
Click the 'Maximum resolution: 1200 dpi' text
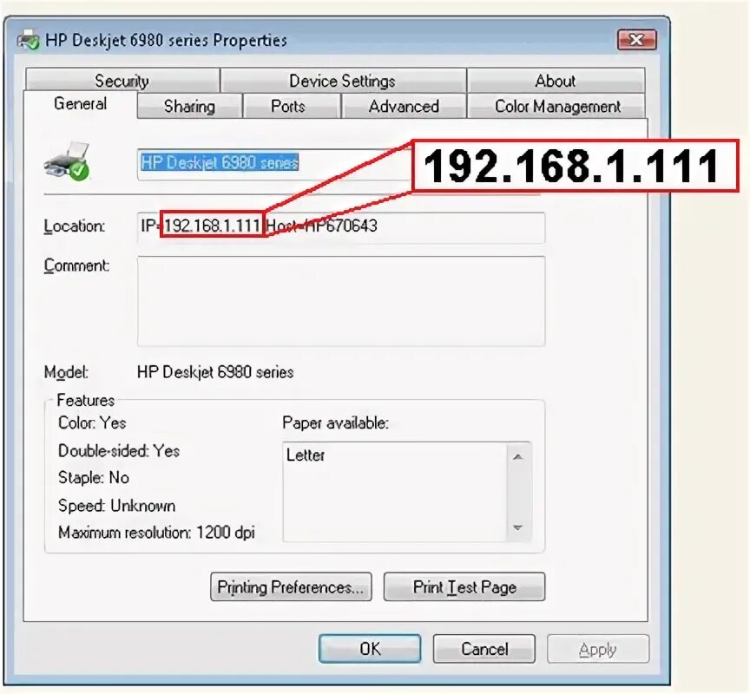tap(156, 533)
